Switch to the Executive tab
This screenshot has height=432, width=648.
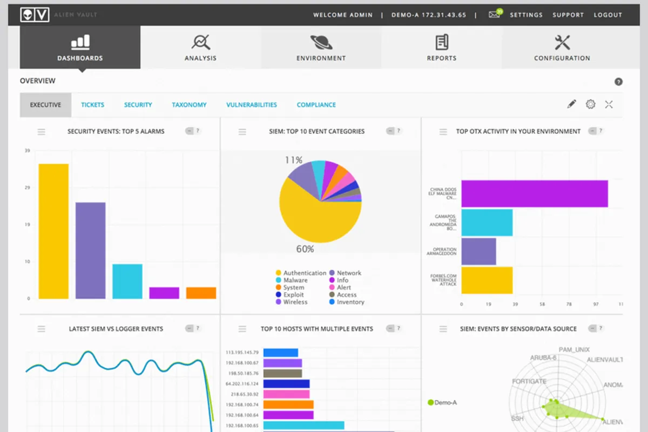45,105
